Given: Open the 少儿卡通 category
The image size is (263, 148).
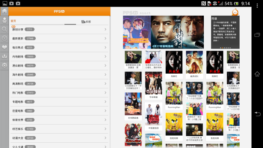Looking at the screenshot, I should (x=59, y=146).
